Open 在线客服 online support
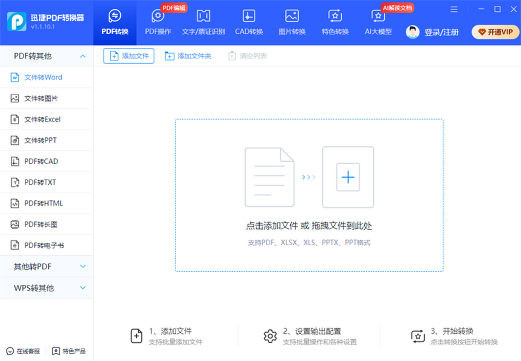The height and width of the screenshot is (361, 521). point(23,351)
